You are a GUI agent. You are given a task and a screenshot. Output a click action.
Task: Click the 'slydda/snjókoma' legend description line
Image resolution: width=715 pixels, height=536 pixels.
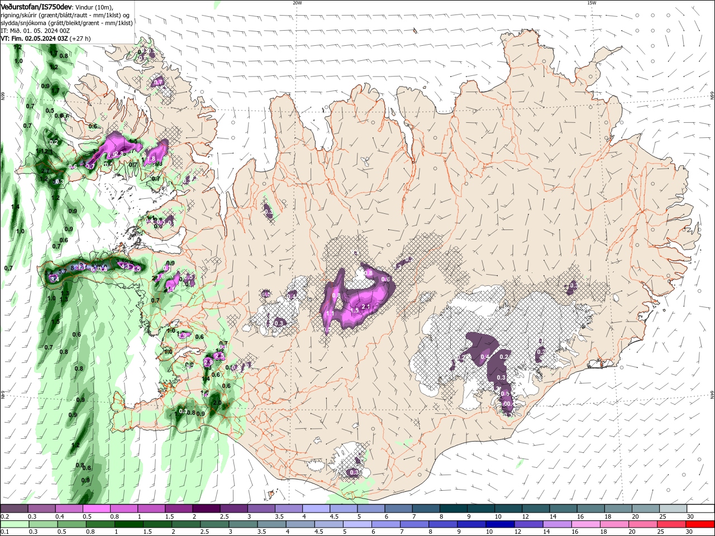(66, 22)
